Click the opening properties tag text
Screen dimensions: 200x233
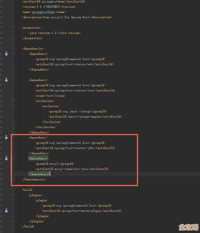tap(32, 28)
